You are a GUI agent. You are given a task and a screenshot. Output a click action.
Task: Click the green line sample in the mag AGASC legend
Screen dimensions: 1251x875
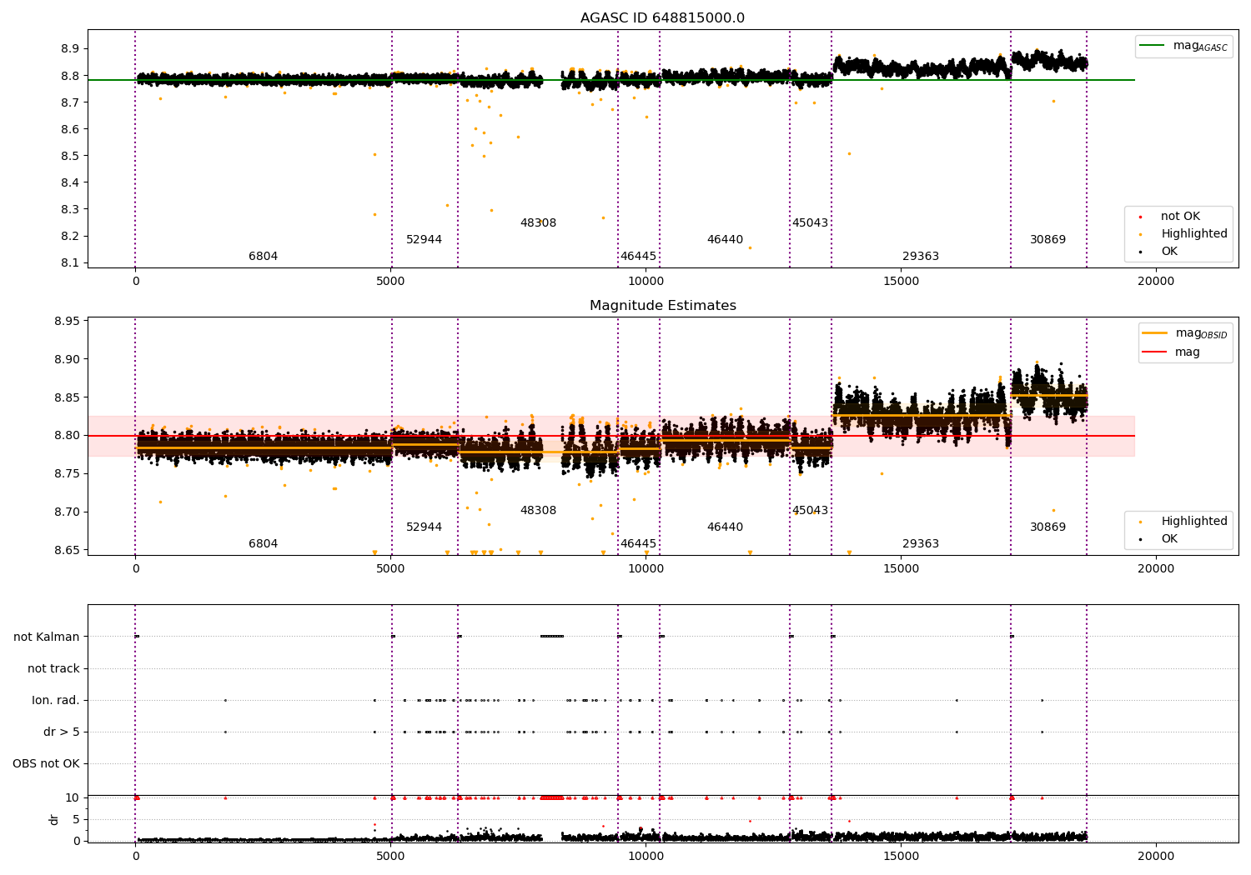[x=1153, y=46]
